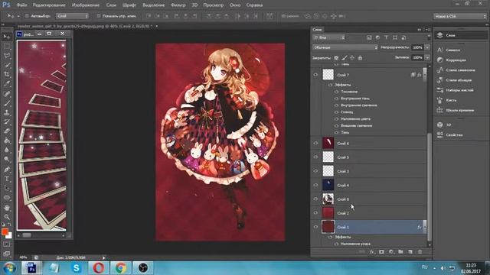The width and height of the screenshot is (490, 275).
Task: Open the opacity slider dropdown arrow
Action: click(427, 47)
